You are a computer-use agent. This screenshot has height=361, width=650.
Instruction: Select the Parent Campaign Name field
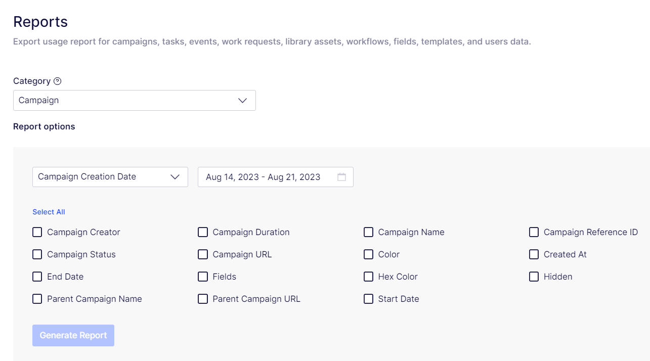[x=37, y=299]
